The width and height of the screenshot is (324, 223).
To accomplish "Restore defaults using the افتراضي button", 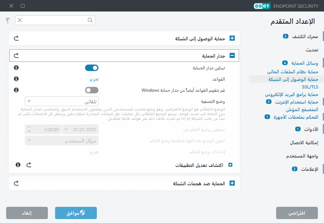I will (297, 213).
